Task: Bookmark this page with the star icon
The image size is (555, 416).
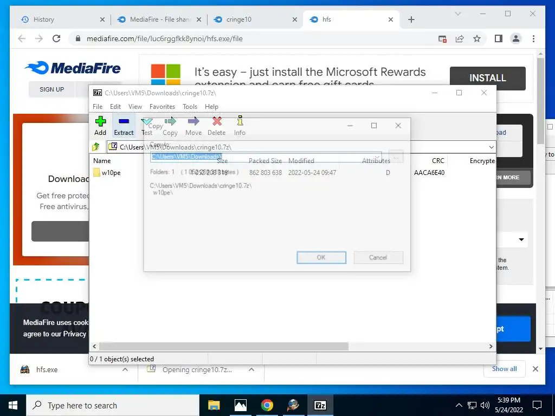Action: (x=477, y=38)
